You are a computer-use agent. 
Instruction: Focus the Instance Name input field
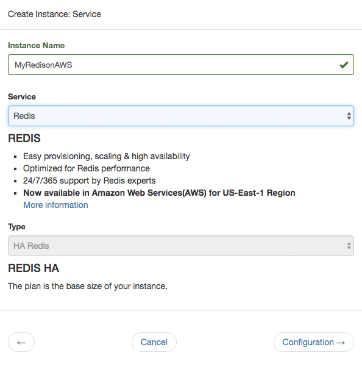pyautogui.click(x=181, y=65)
